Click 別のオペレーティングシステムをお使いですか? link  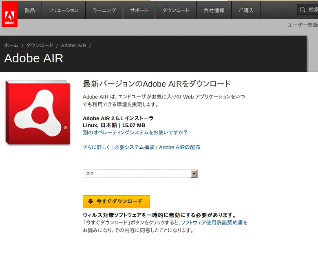(135, 132)
